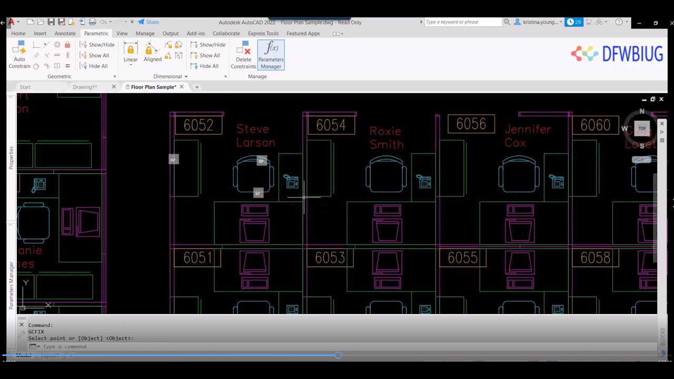Image resolution: width=674 pixels, height=379 pixels.
Task: Apply the Parallel geometric constraint
Action: tap(36, 55)
